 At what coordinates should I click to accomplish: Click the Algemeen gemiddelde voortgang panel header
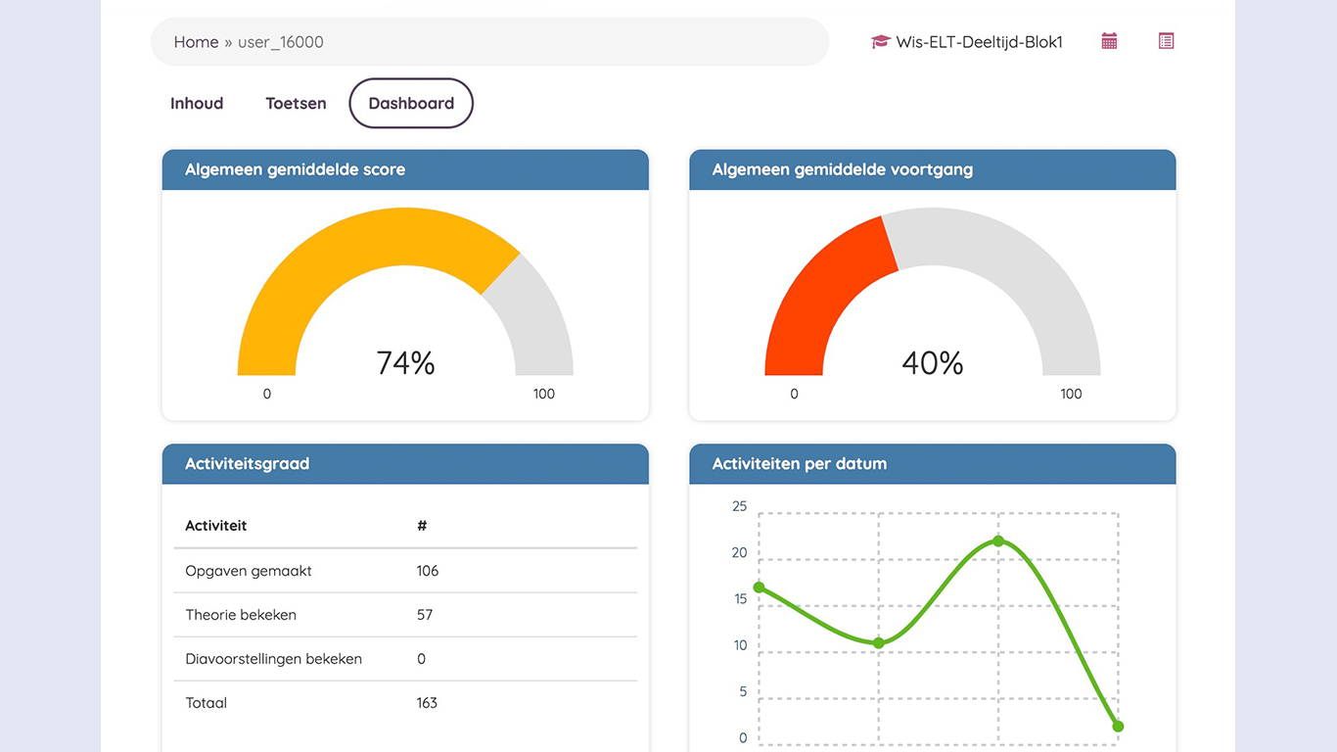pyautogui.click(x=933, y=169)
